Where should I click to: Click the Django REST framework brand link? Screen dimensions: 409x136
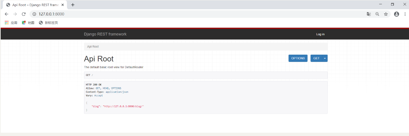pos(105,34)
